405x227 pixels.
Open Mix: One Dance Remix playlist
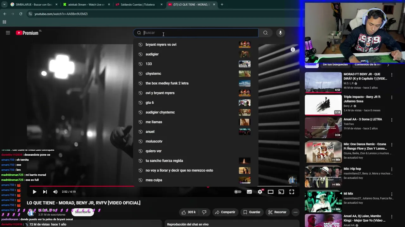point(323,152)
